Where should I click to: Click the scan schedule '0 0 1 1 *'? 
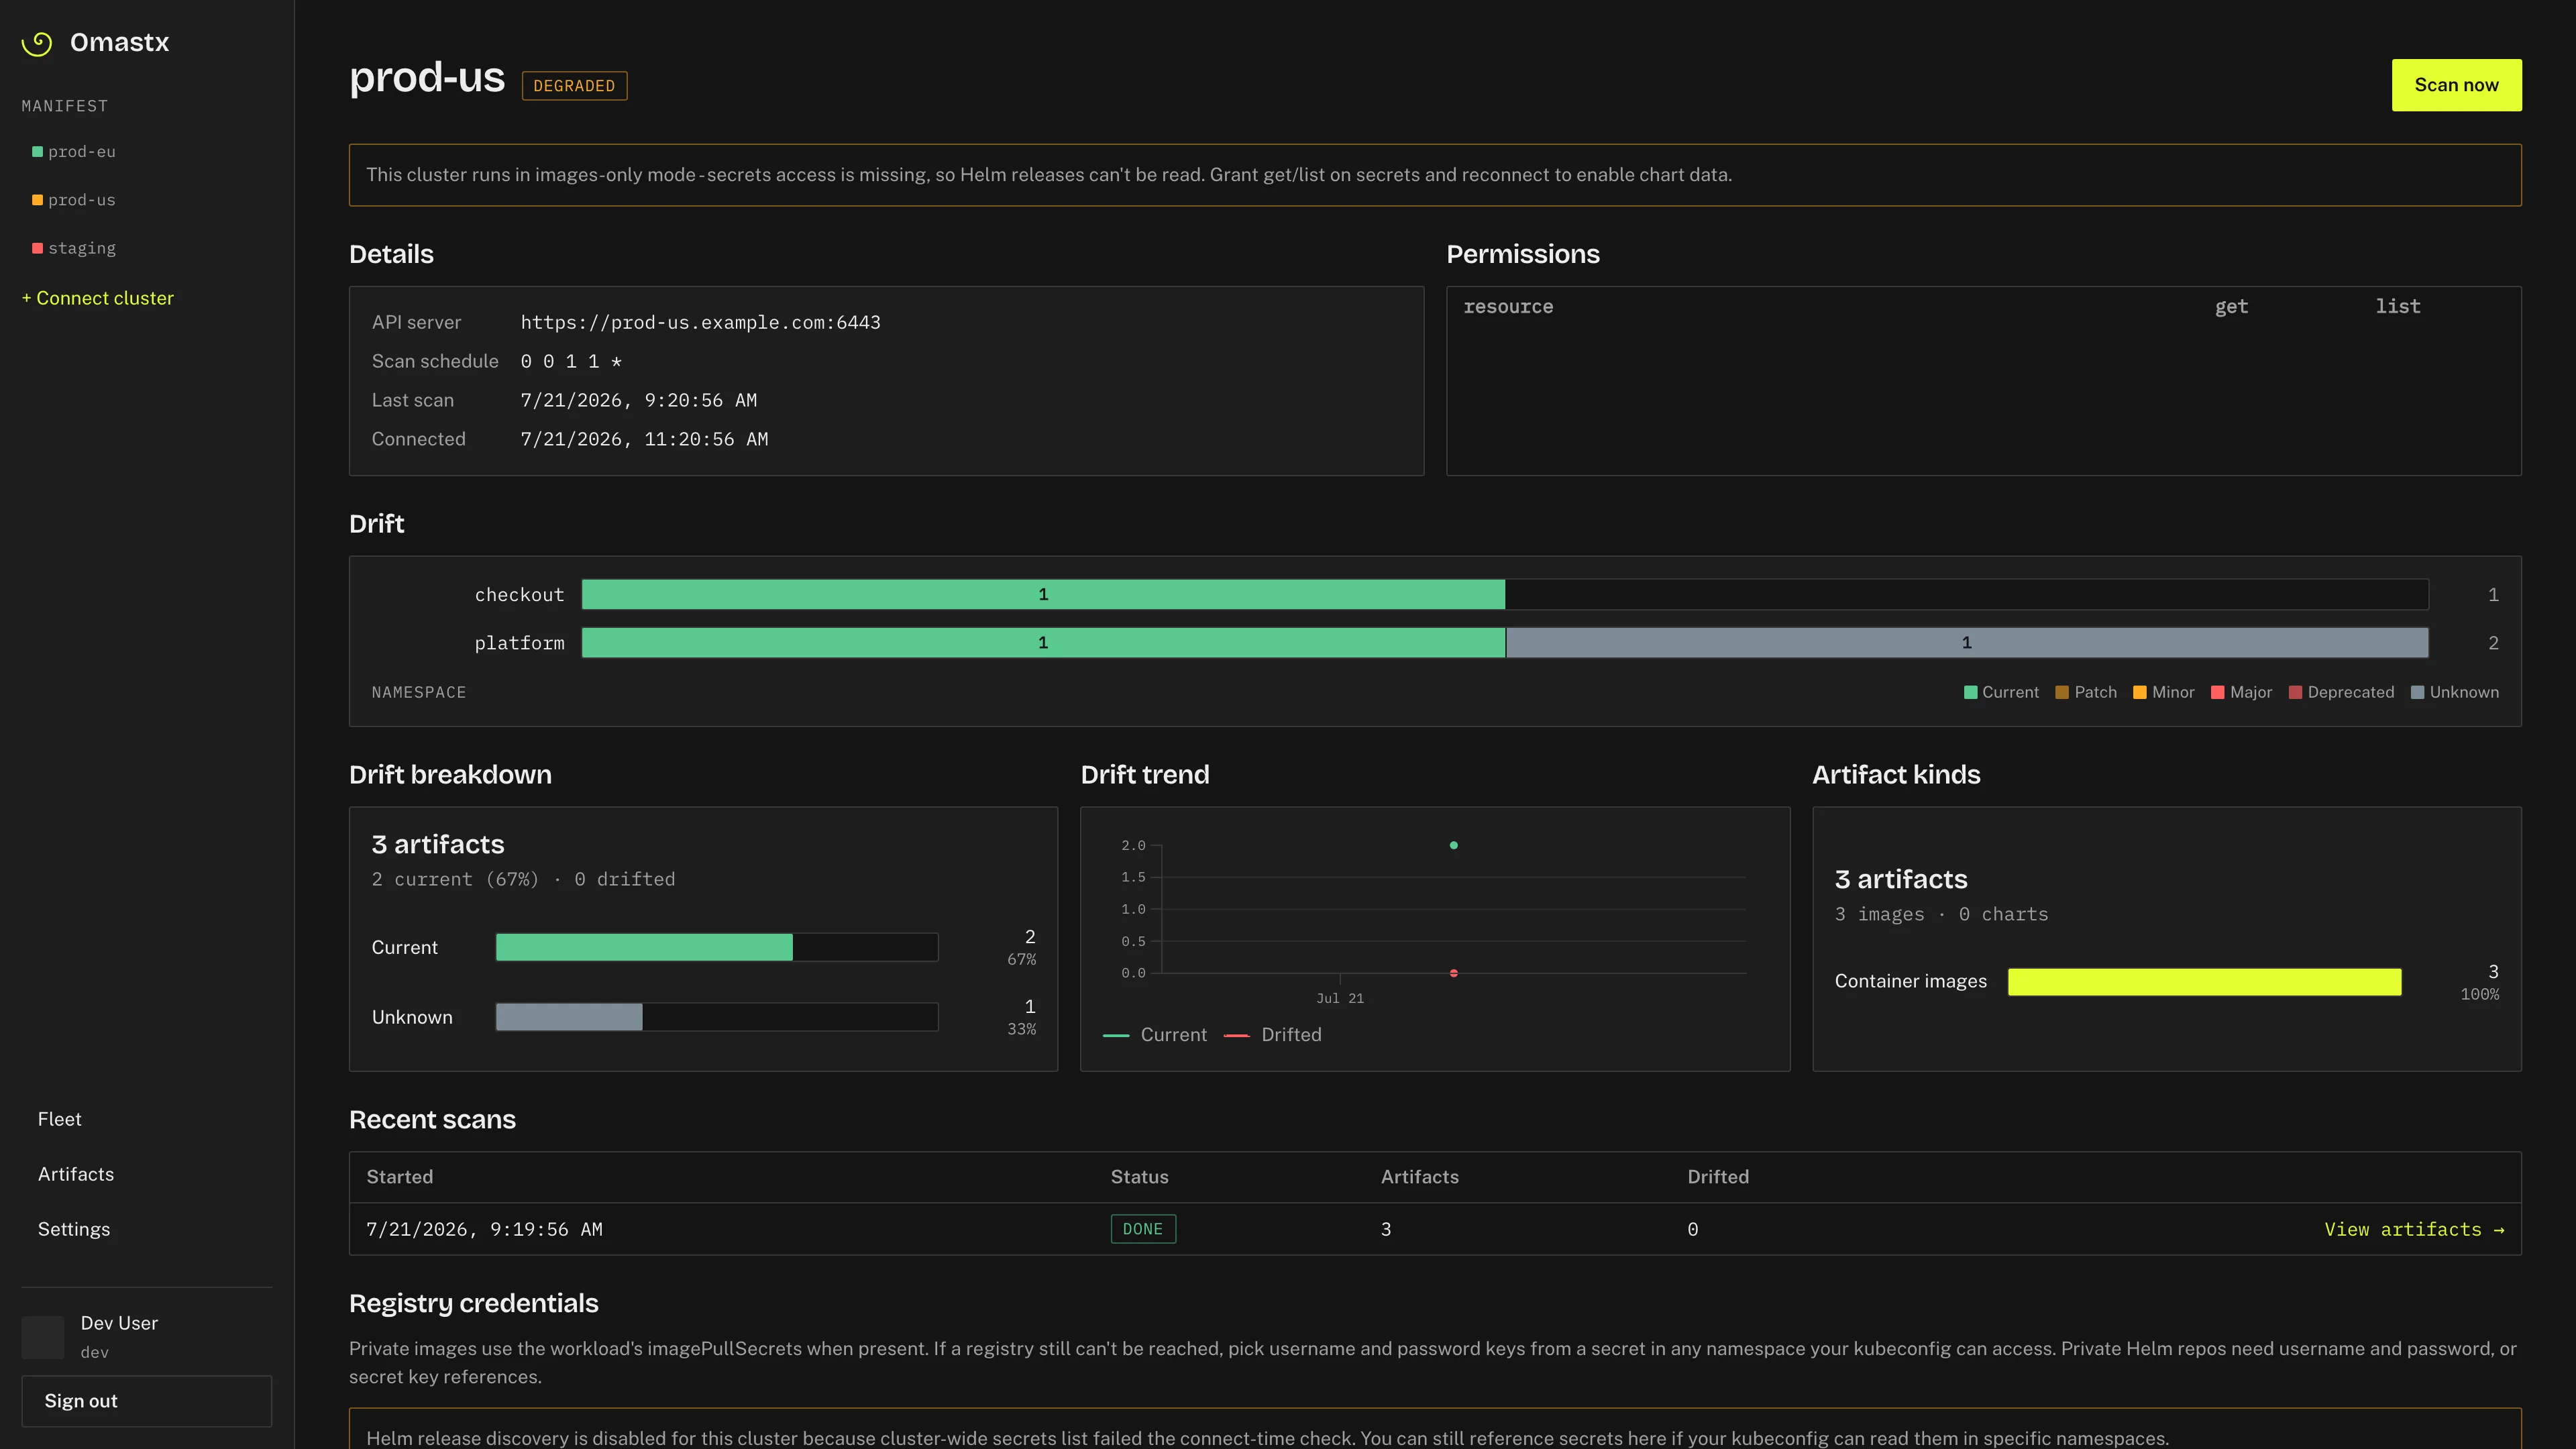click(x=571, y=361)
